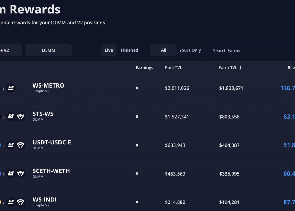Viewport: 295px width, 211px height.
Task: Open the WS-METRO farm row
Action: tap(148, 88)
